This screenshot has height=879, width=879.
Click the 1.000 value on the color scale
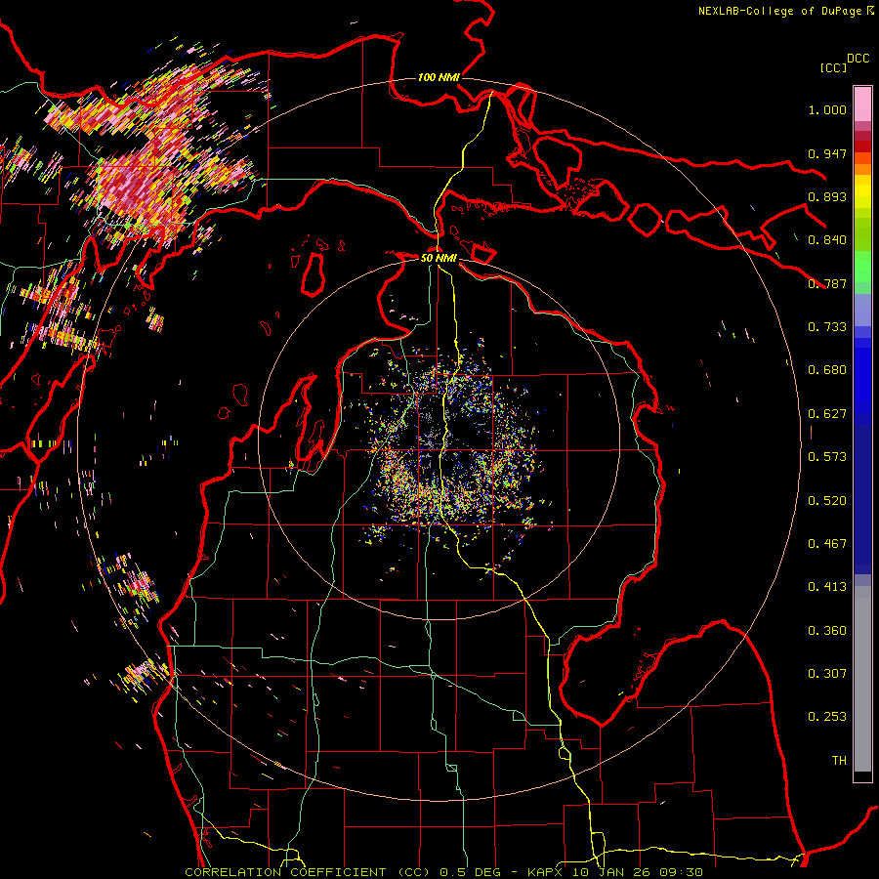(x=827, y=109)
